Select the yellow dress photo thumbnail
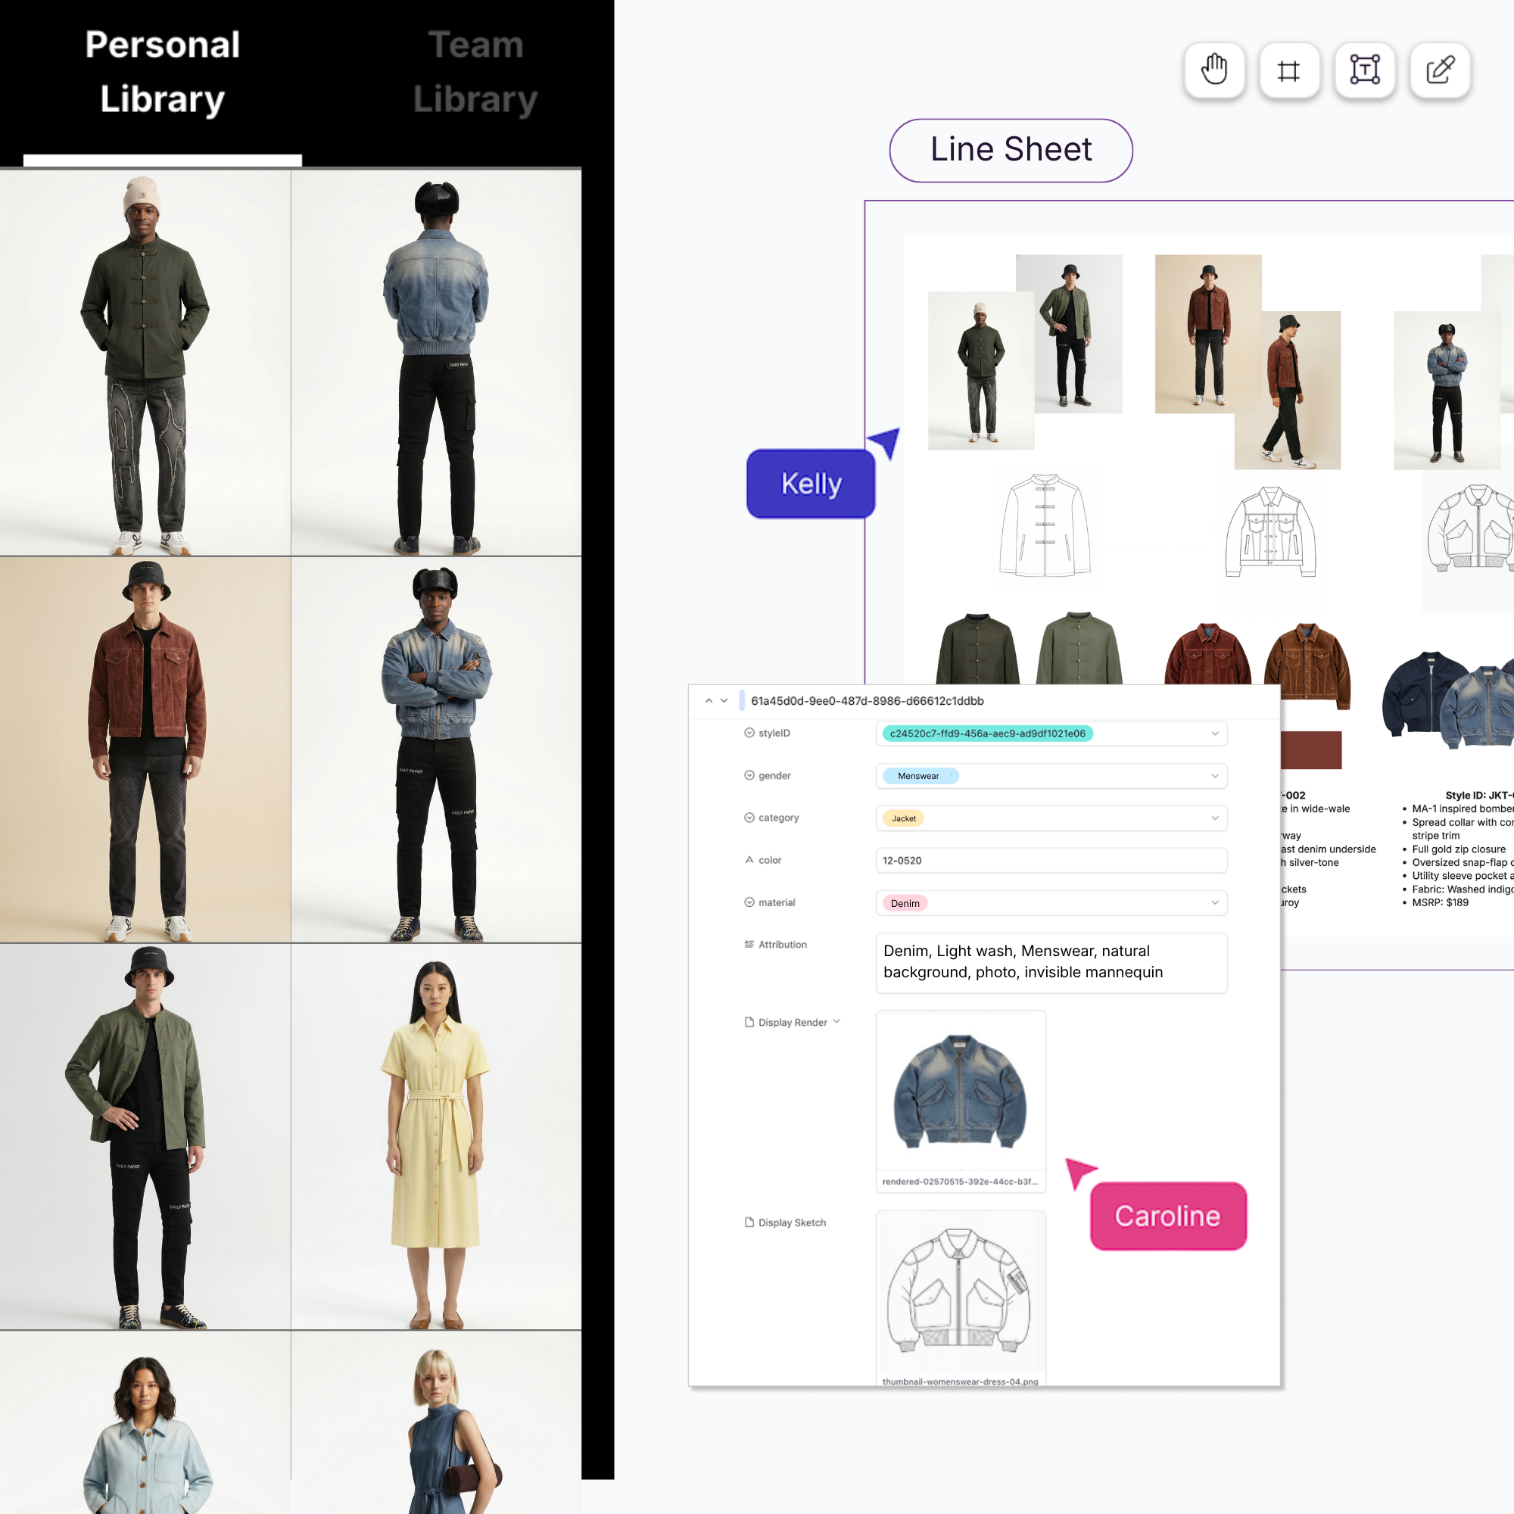 (436, 1136)
